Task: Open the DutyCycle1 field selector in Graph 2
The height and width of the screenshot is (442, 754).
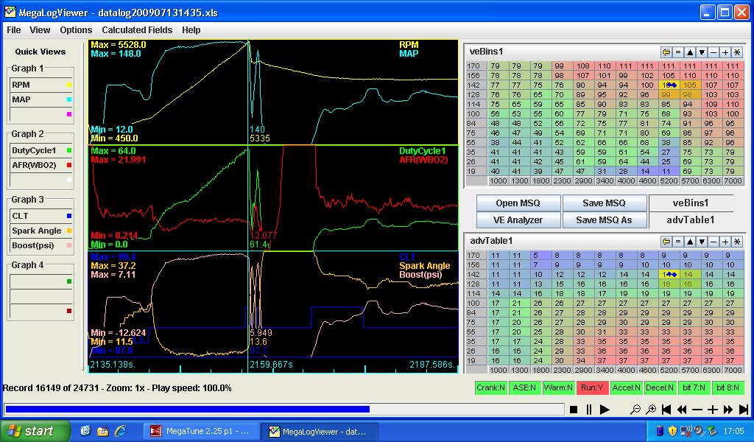Action: point(41,150)
